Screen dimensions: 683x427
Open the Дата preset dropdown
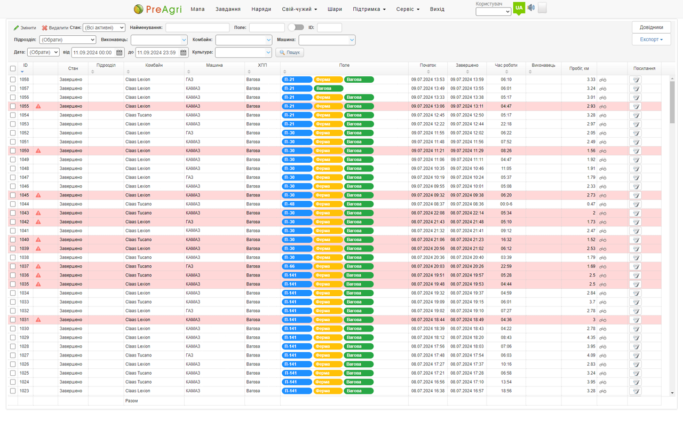coord(43,52)
